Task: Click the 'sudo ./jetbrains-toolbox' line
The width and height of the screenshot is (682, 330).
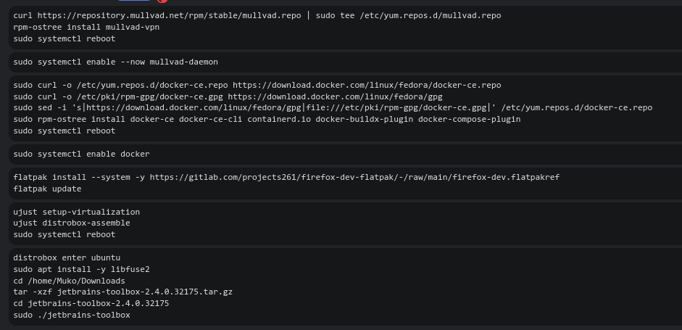Action: (x=72, y=315)
